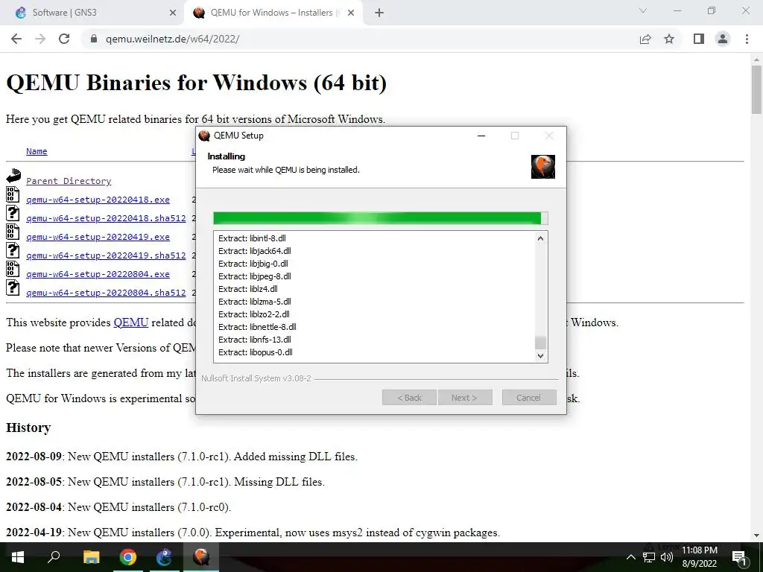This screenshot has width=763, height=572.
Task: Sort directory listing by Name
Action: click(37, 151)
